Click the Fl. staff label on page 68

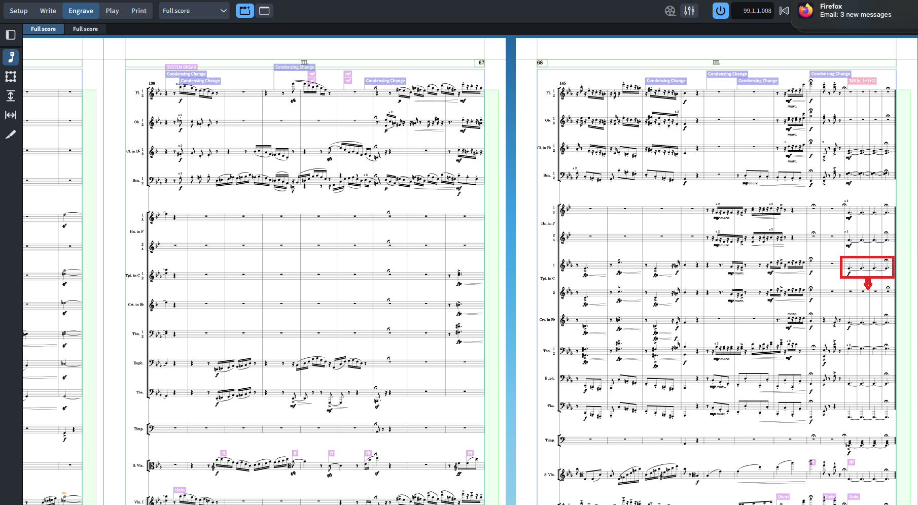(x=548, y=93)
